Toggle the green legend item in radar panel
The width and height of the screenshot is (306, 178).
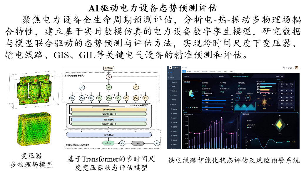pos(248,127)
